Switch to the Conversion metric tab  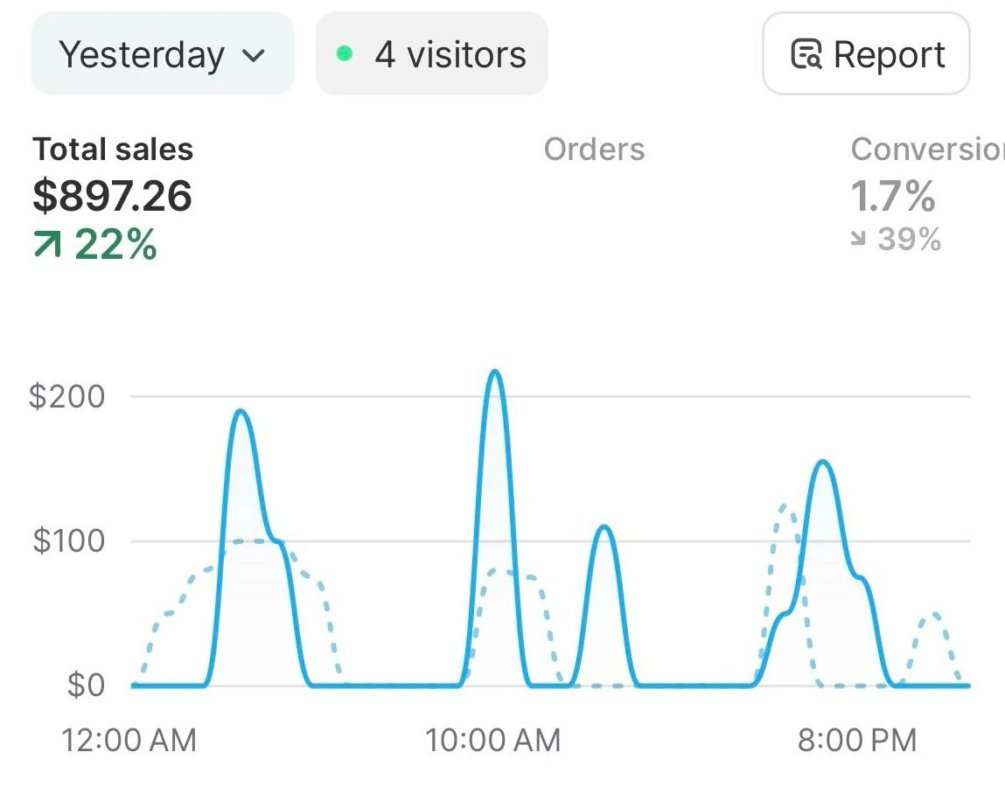927,150
